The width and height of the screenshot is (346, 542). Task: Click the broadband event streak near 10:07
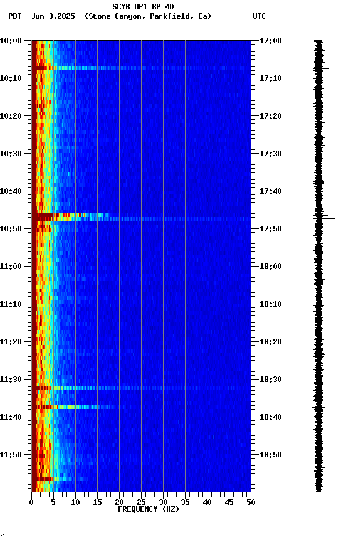141,68
